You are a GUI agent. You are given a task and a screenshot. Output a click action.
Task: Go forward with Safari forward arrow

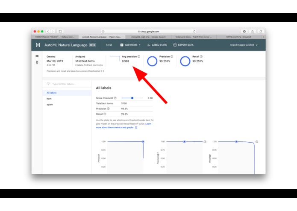[x=53, y=32]
